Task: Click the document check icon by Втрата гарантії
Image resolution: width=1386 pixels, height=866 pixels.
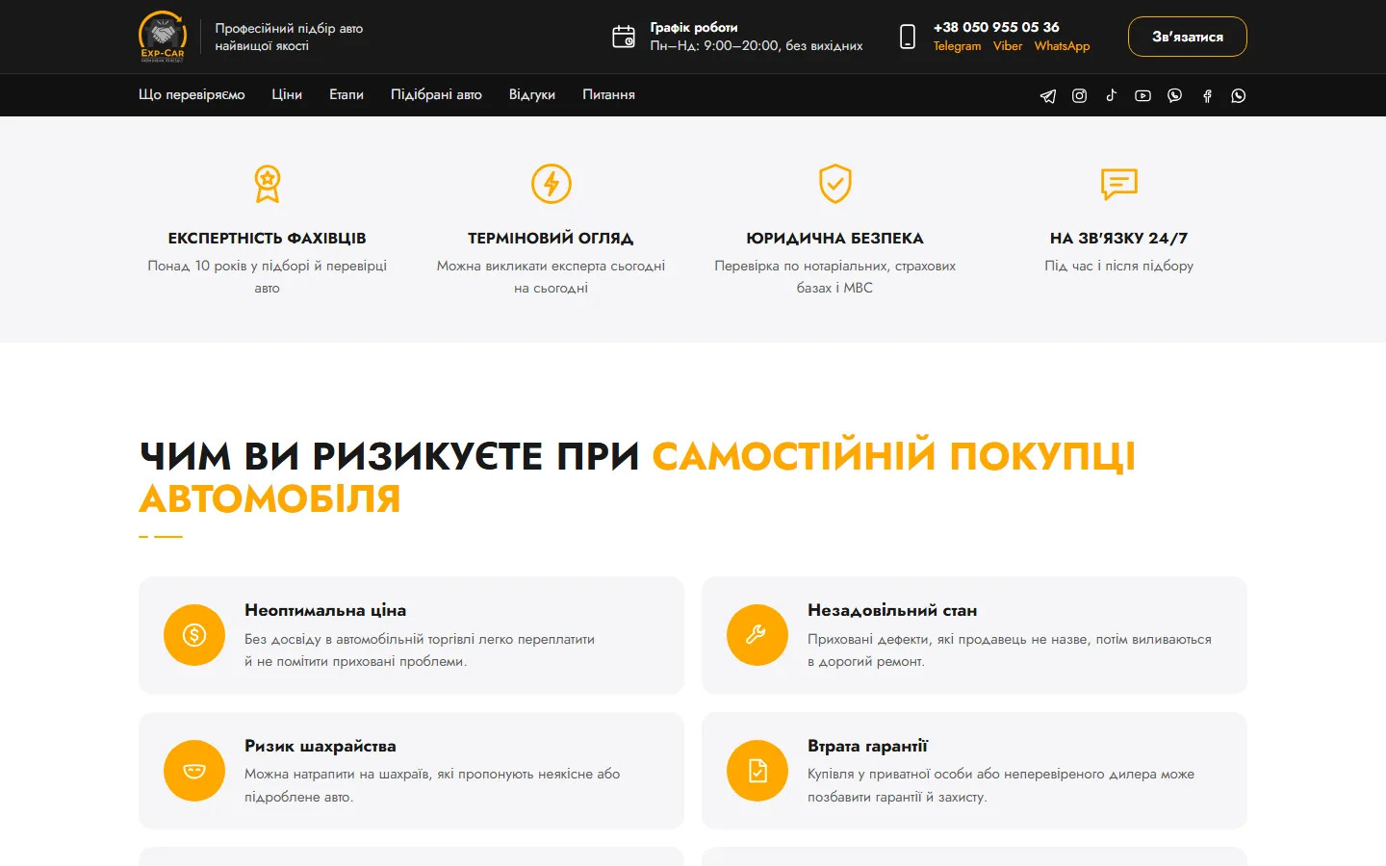Action: tap(757, 771)
